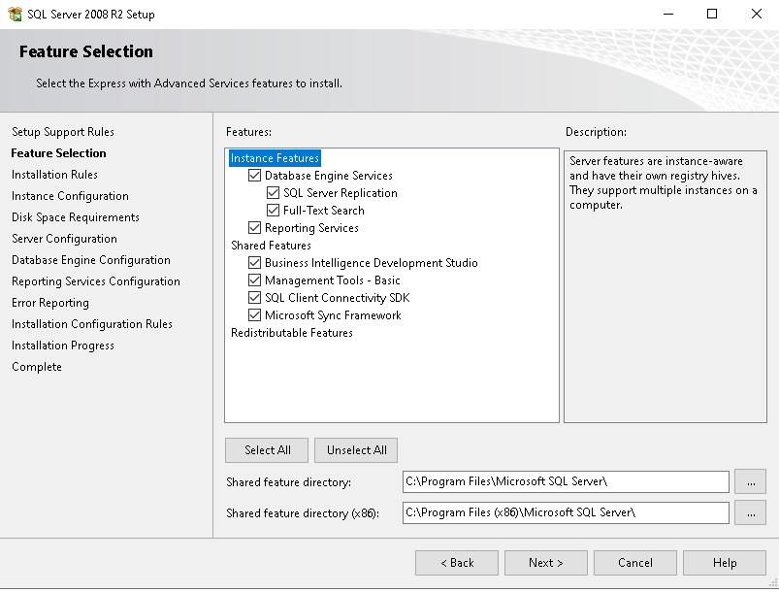The width and height of the screenshot is (779, 593).
Task: Minimize the setup window
Action: [668, 14]
